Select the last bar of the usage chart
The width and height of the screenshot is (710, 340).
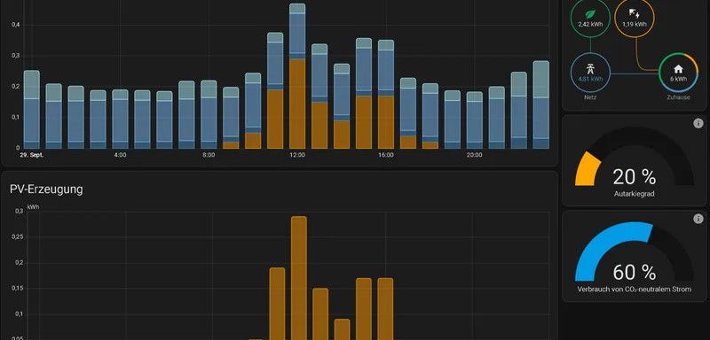(541, 104)
